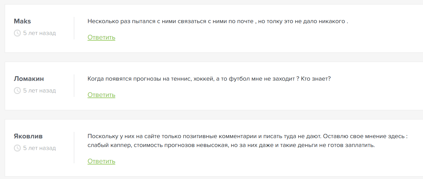Image resolution: width=423 pixels, height=179 pixels.
Task: Click the vertical divider in Ломакин's comment card
Action: (x=74, y=86)
